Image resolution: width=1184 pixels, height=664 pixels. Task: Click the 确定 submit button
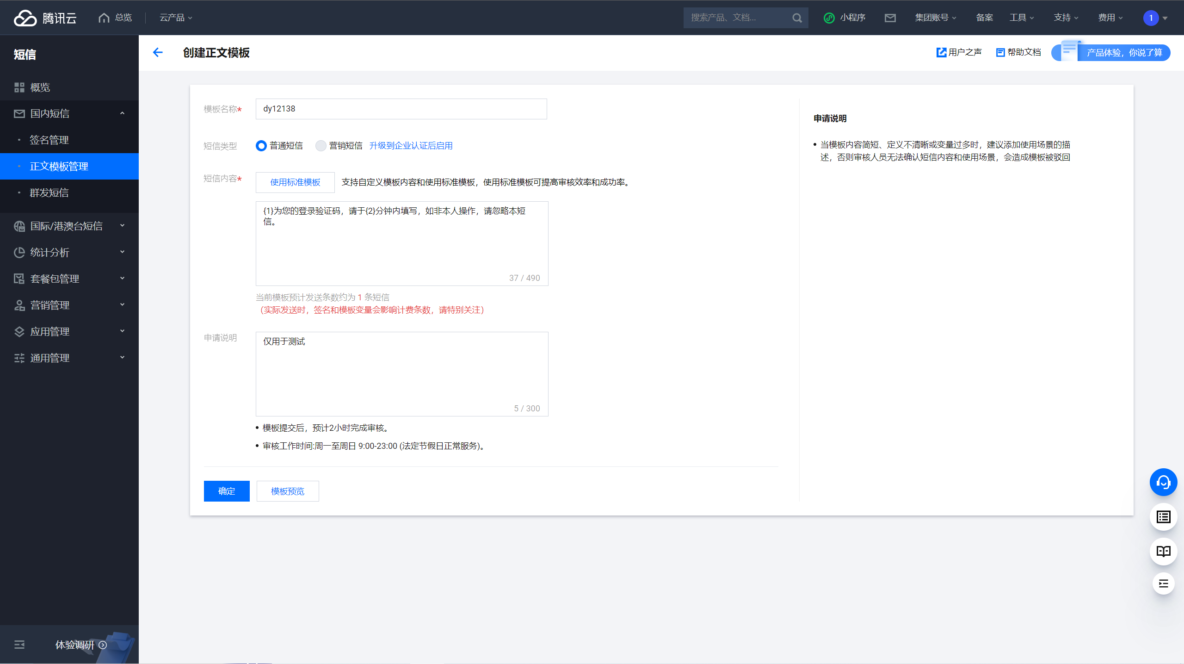coord(226,491)
